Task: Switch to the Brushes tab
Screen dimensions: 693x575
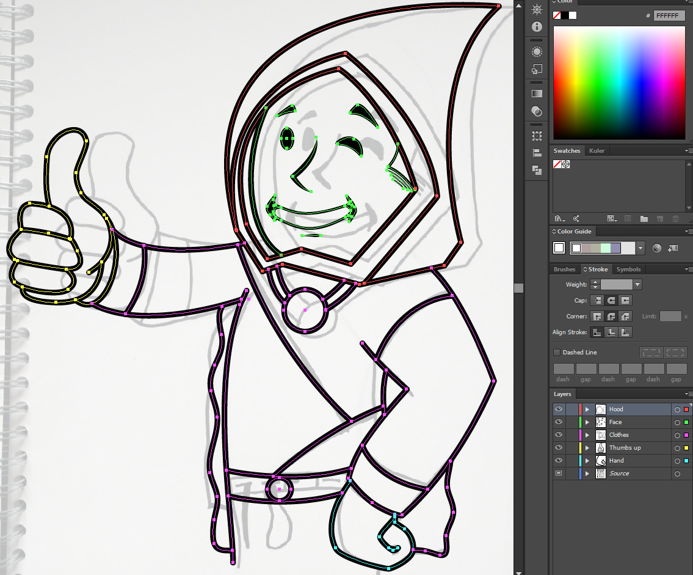Action: tap(564, 269)
